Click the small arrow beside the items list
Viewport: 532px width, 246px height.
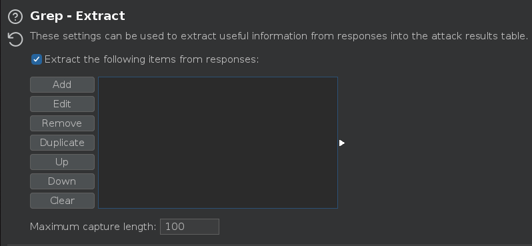click(x=341, y=143)
